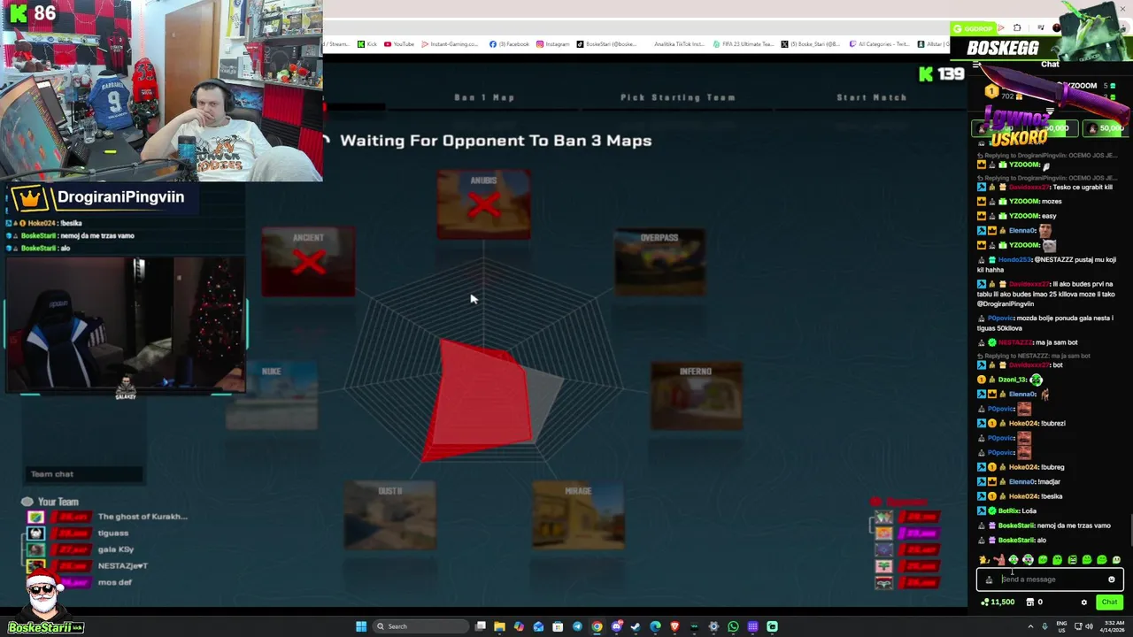1133x637 pixels.
Task: Open the browser extensions puzzle icon
Action: 1017,27
